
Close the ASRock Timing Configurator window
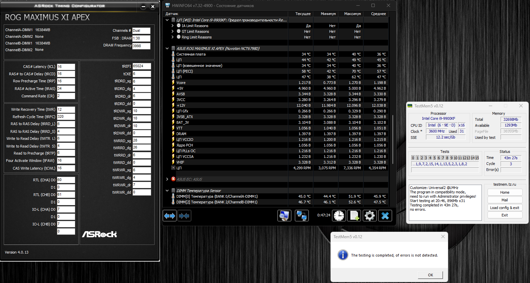click(x=153, y=7)
